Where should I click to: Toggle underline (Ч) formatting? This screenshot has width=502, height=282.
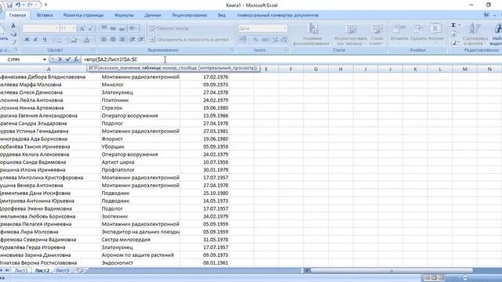tap(45, 40)
